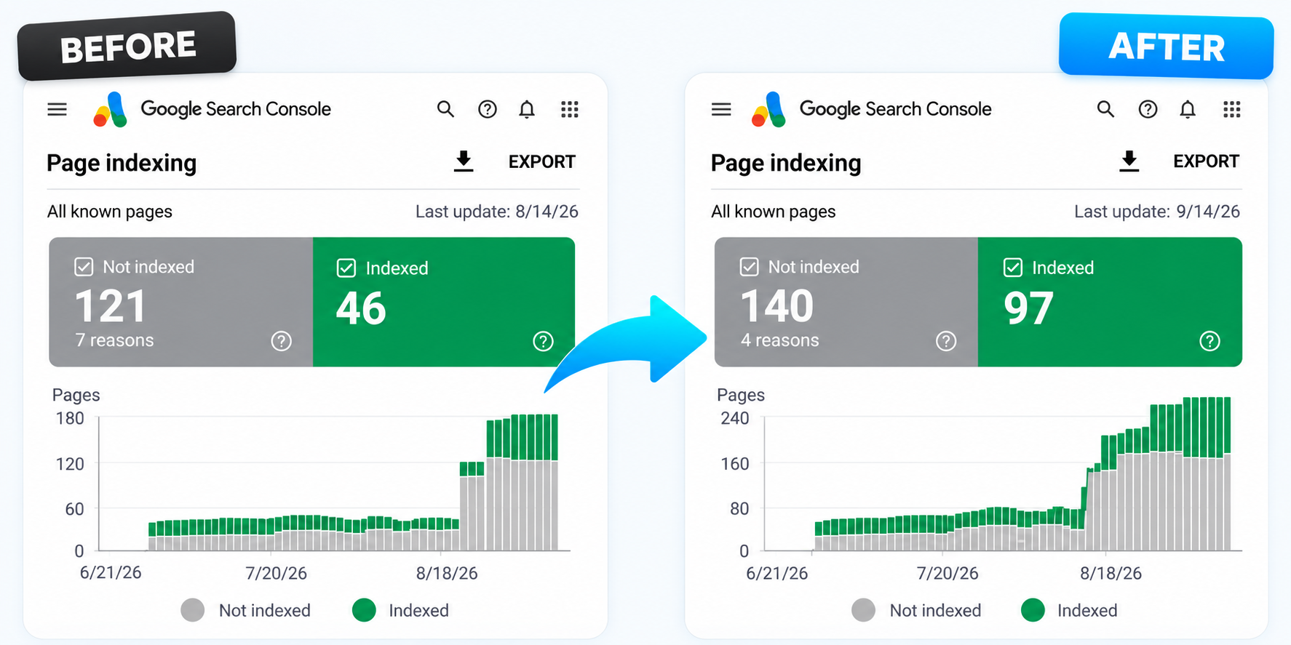Click the number 121 on Not indexed card
1291x645 pixels.
(111, 306)
